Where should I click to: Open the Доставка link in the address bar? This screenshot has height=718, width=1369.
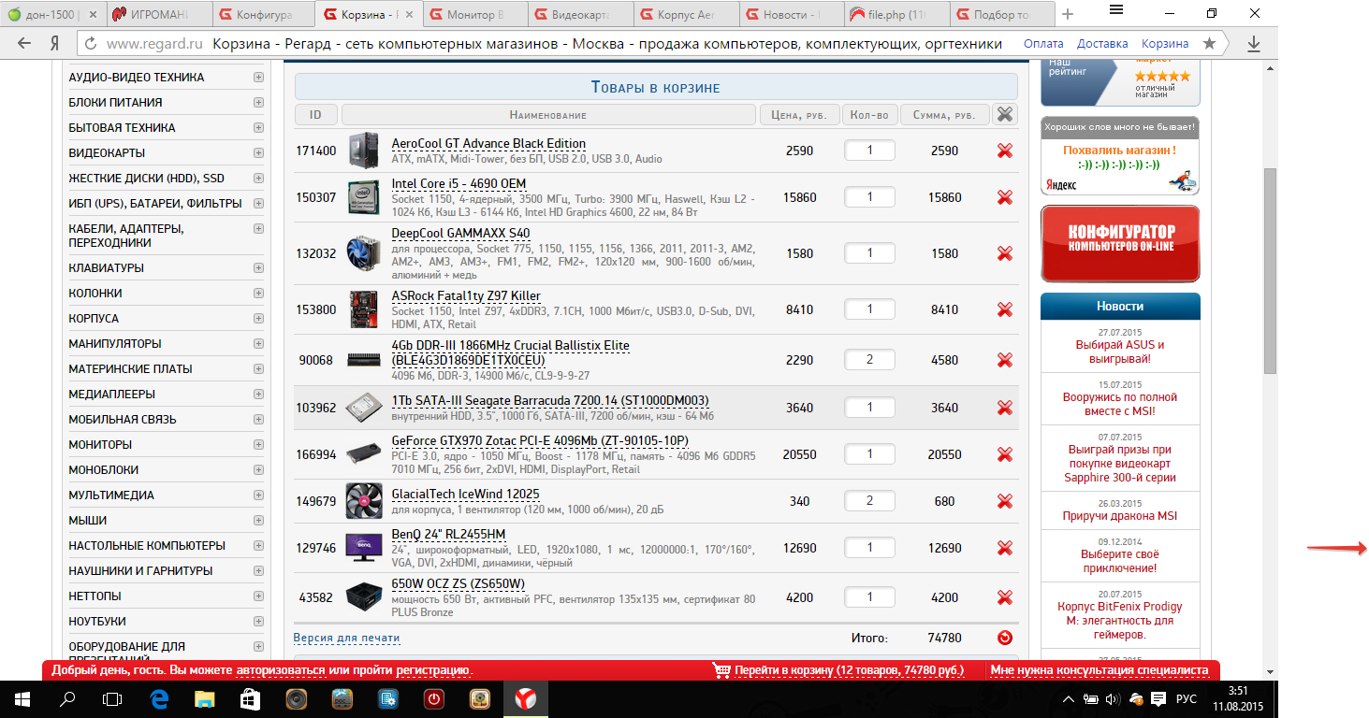[1102, 44]
